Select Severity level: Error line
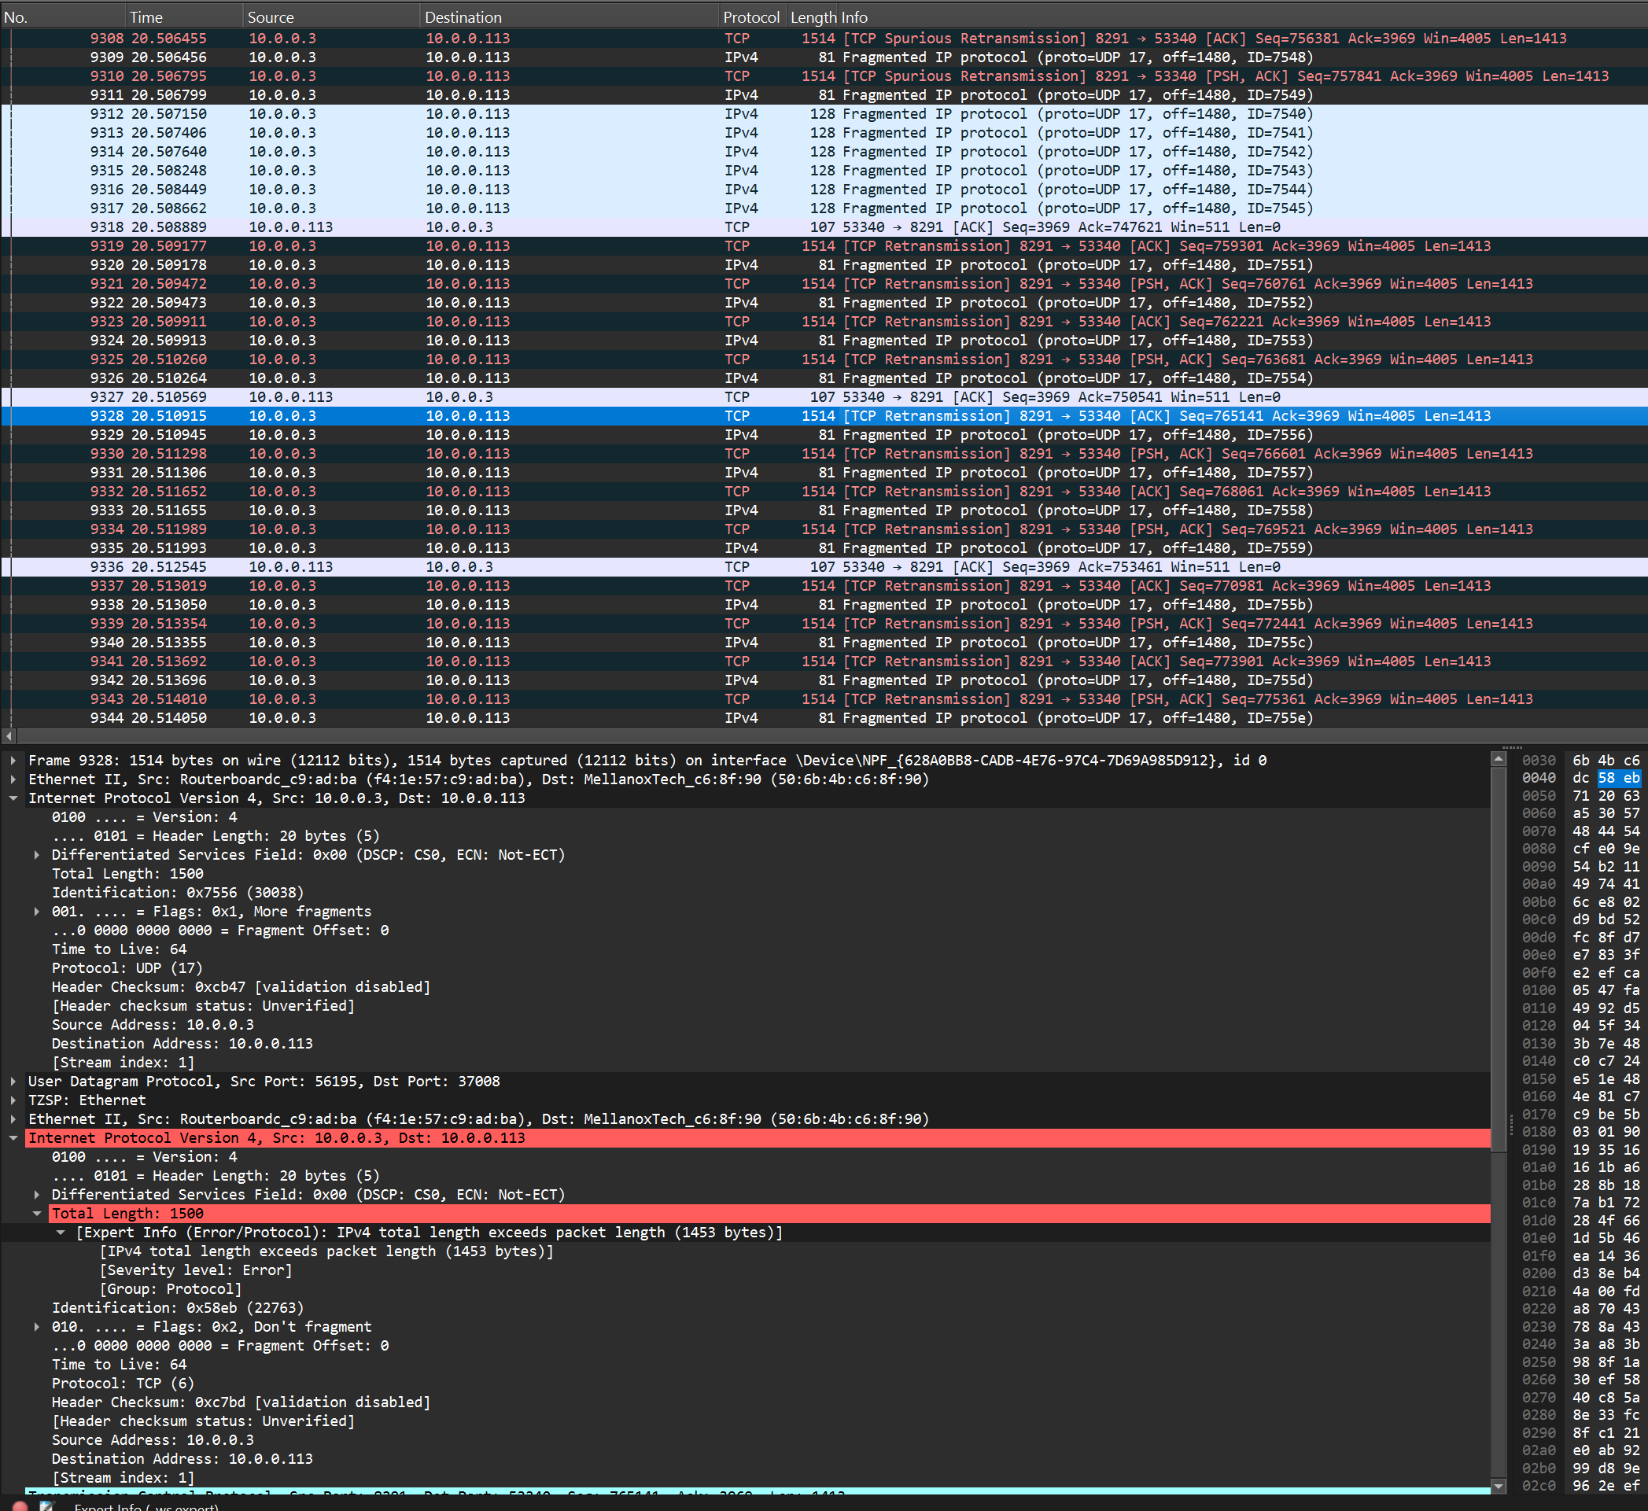Image resolution: width=1648 pixels, height=1511 pixels. tap(195, 1270)
